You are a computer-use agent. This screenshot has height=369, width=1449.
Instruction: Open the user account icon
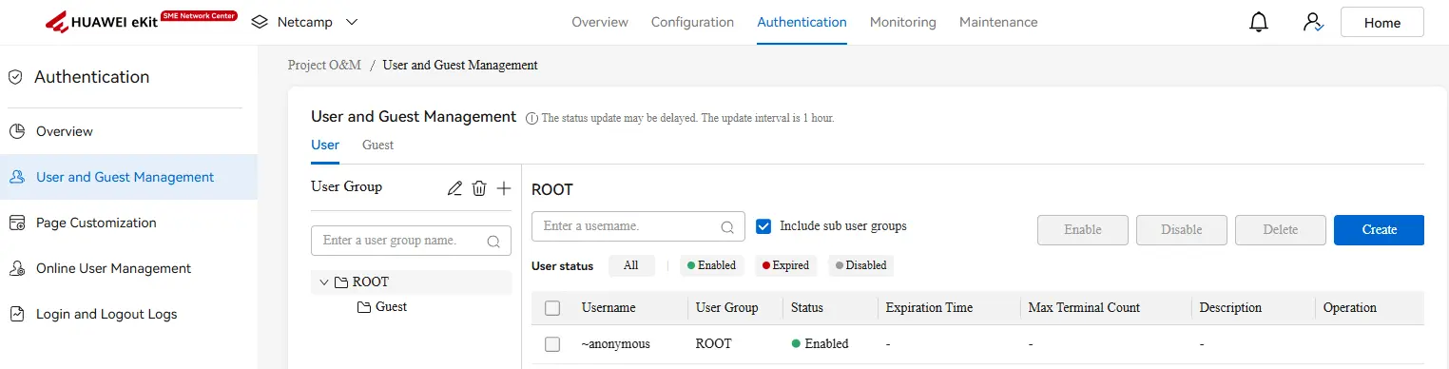[1314, 22]
